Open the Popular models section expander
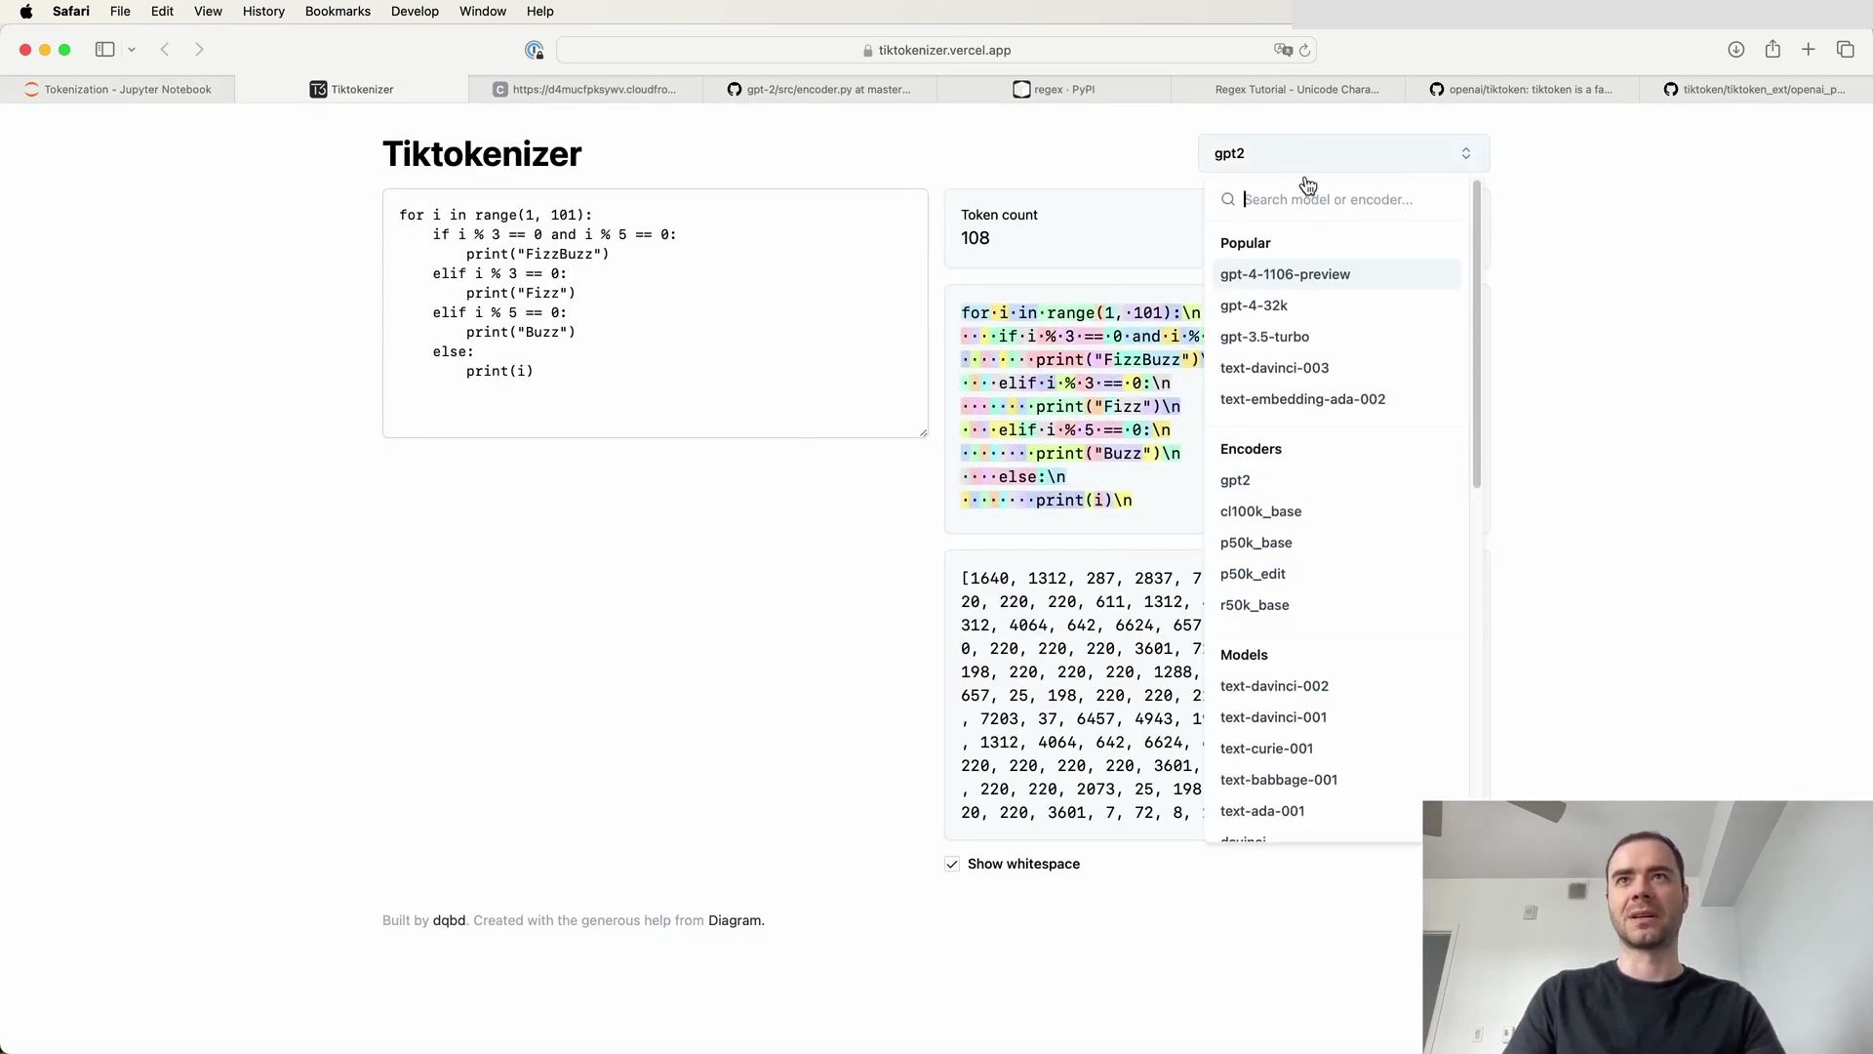This screenshot has height=1054, width=1873. [1247, 243]
